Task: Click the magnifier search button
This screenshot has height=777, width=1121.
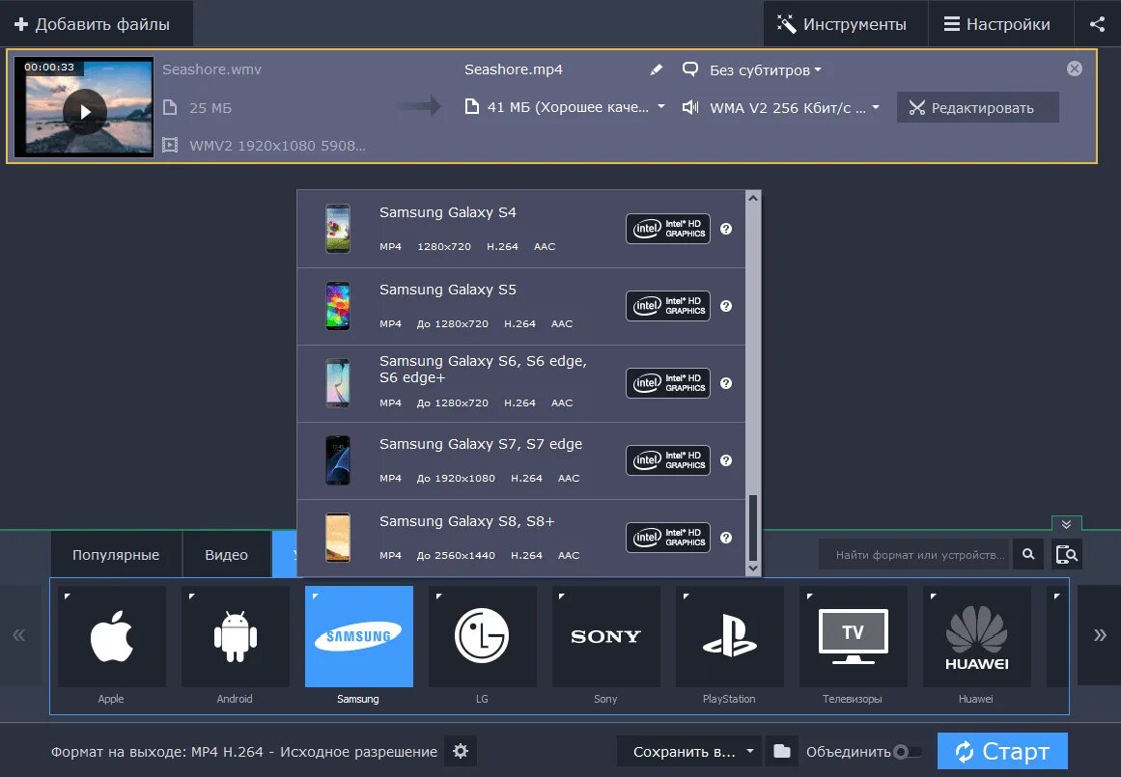Action: [1028, 555]
